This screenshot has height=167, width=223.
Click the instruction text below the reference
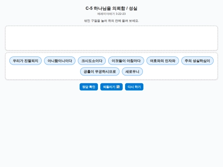coord(111,21)
